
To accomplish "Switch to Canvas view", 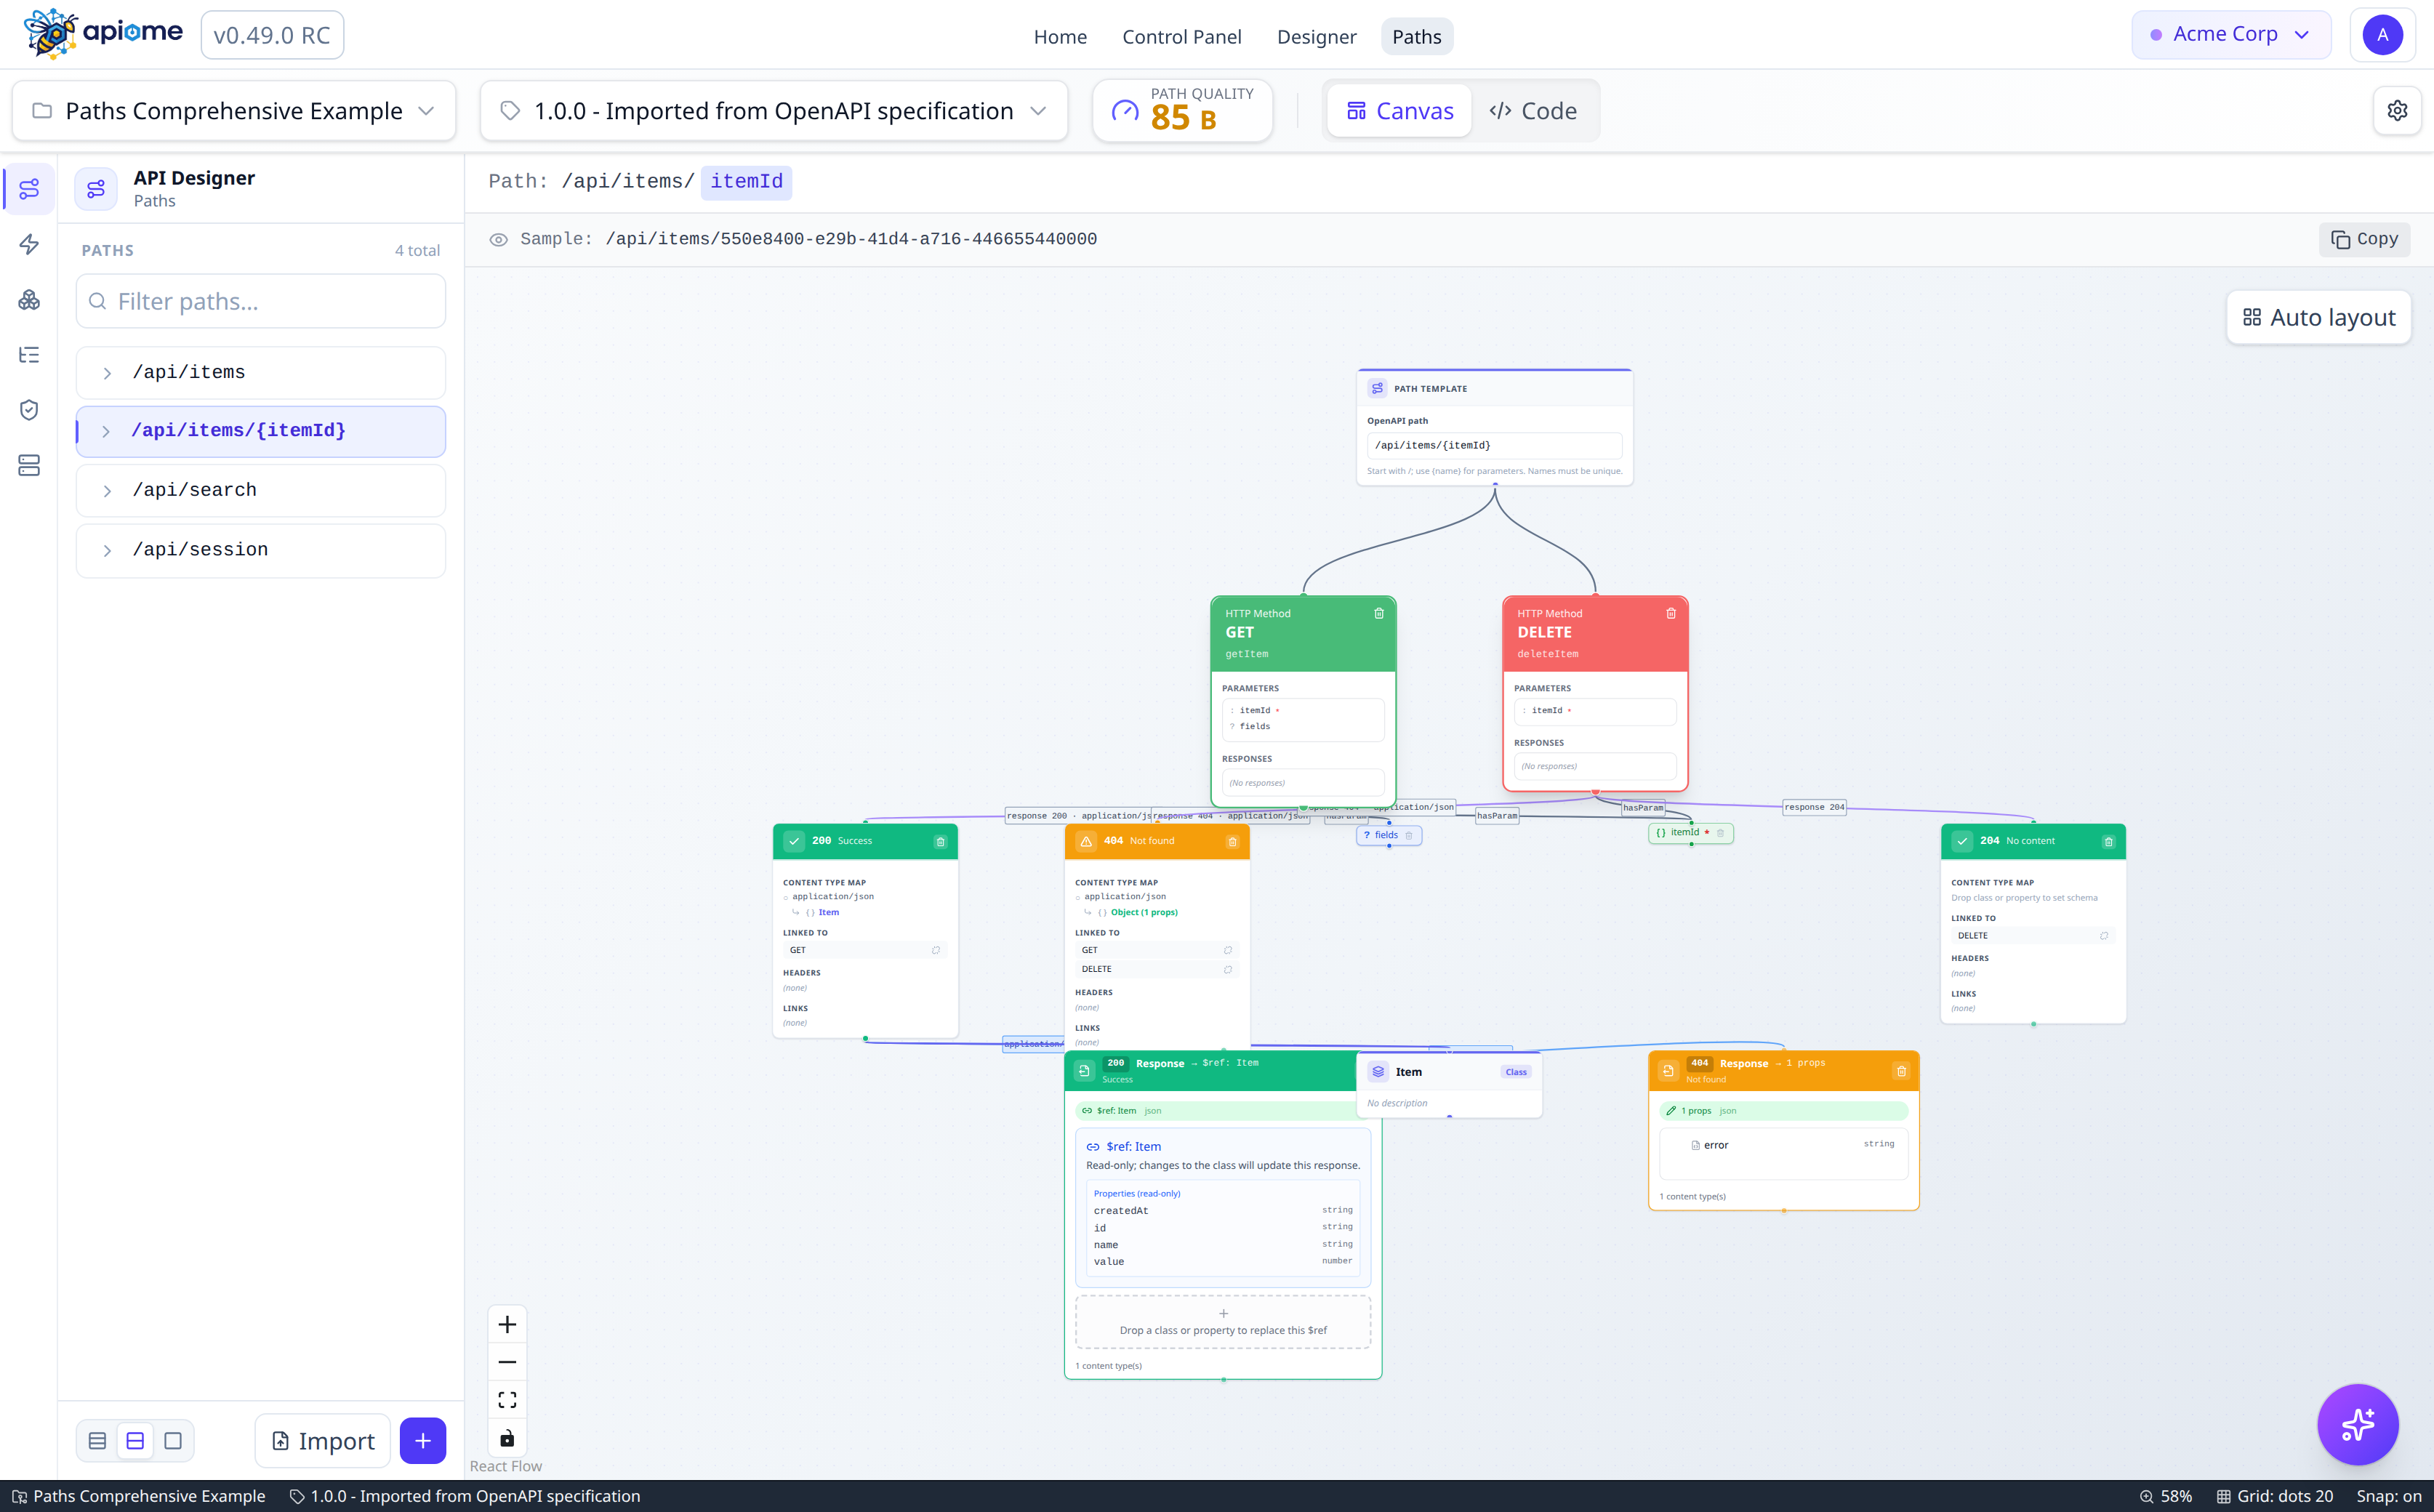I will (x=1399, y=111).
